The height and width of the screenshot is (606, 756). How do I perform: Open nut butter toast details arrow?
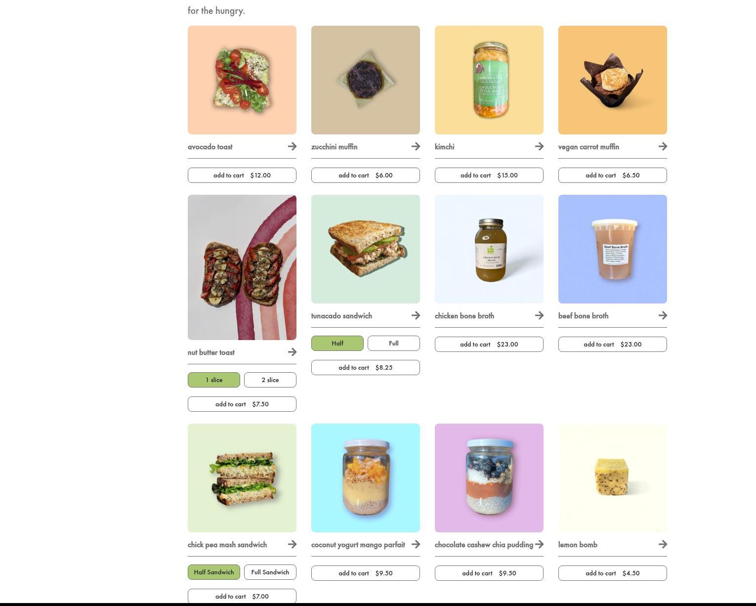tap(292, 352)
